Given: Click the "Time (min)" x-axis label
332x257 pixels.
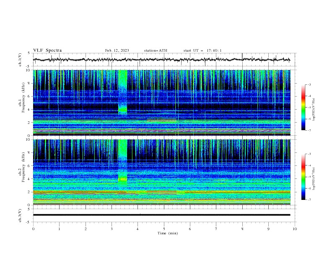Looking at the screenshot, I should coord(168,233).
